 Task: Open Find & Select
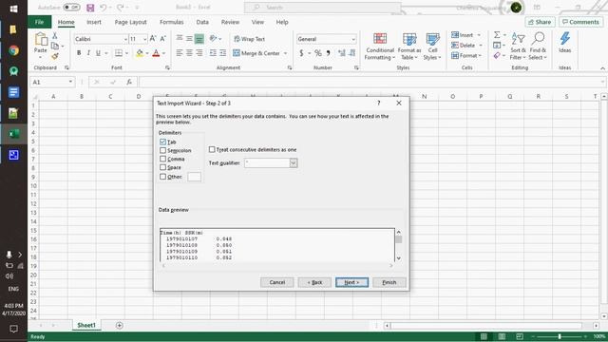[538, 47]
